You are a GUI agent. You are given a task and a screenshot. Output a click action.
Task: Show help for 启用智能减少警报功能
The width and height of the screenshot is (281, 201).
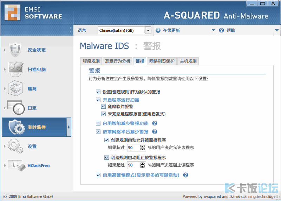click(155, 123)
